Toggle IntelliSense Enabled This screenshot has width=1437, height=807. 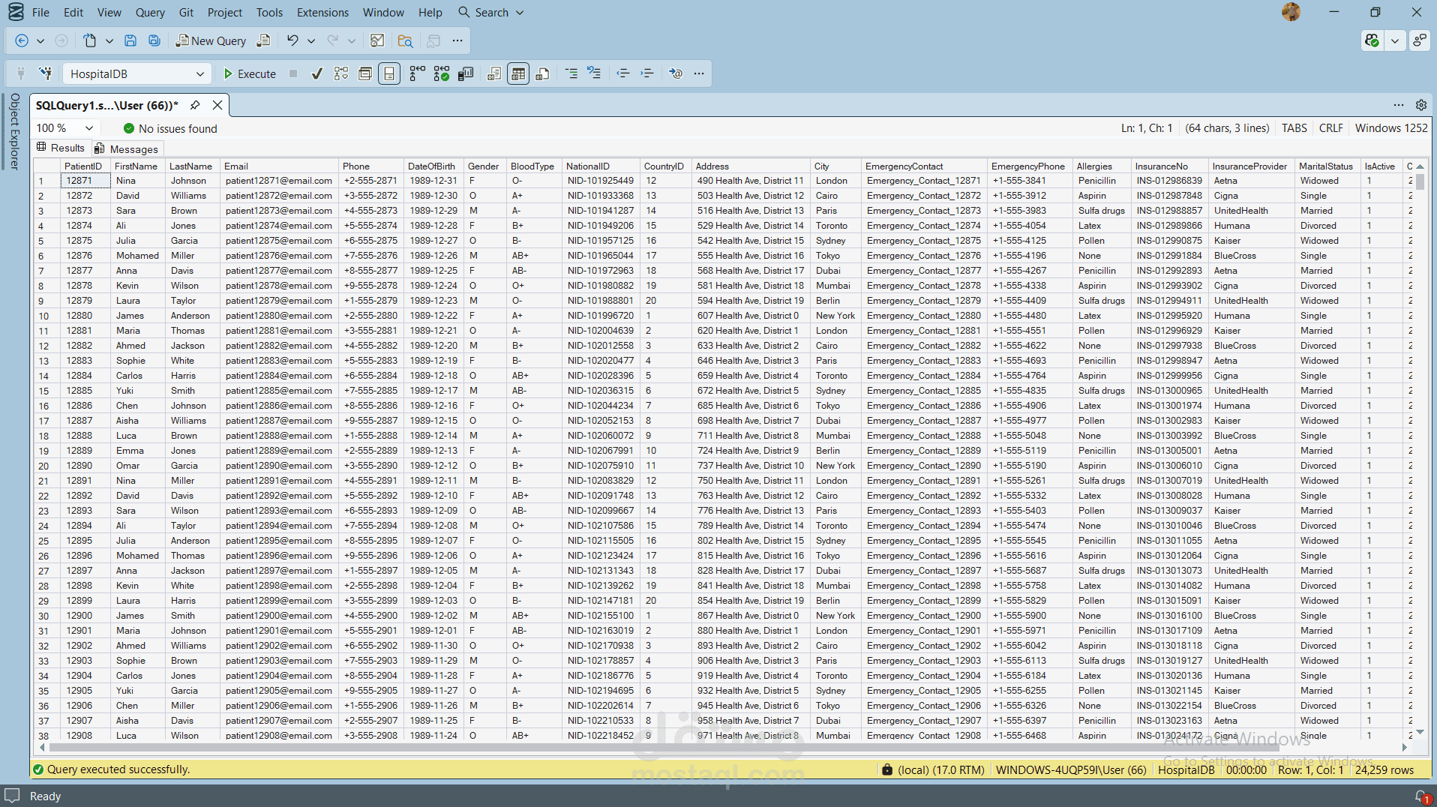pos(389,73)
